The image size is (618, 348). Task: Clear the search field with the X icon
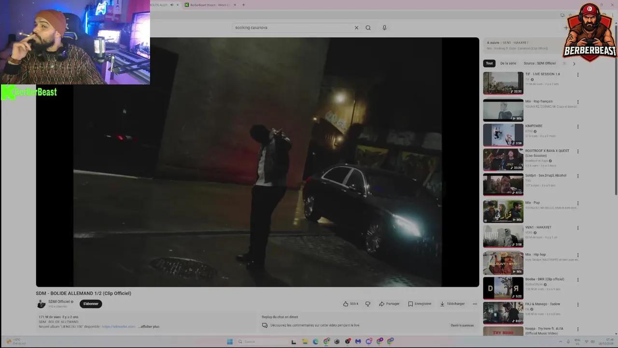click(x=356, y=28)
